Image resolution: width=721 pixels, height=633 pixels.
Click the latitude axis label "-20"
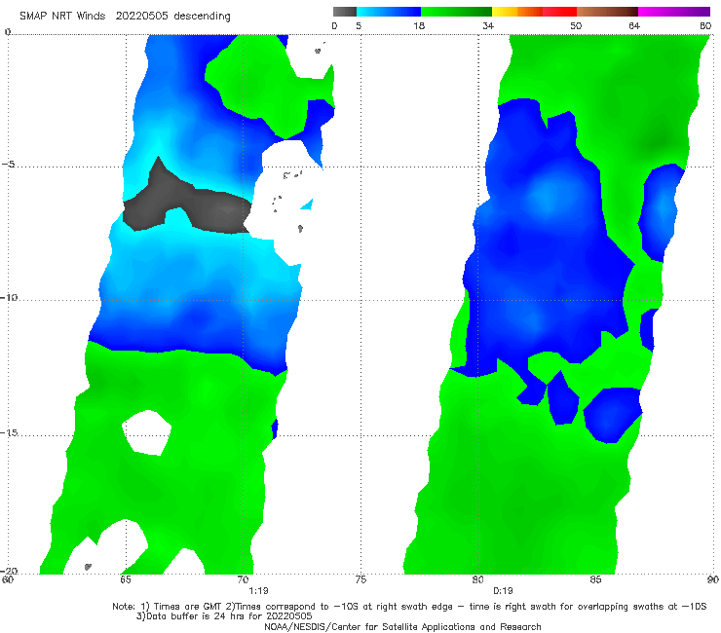[x=9, y=571]
